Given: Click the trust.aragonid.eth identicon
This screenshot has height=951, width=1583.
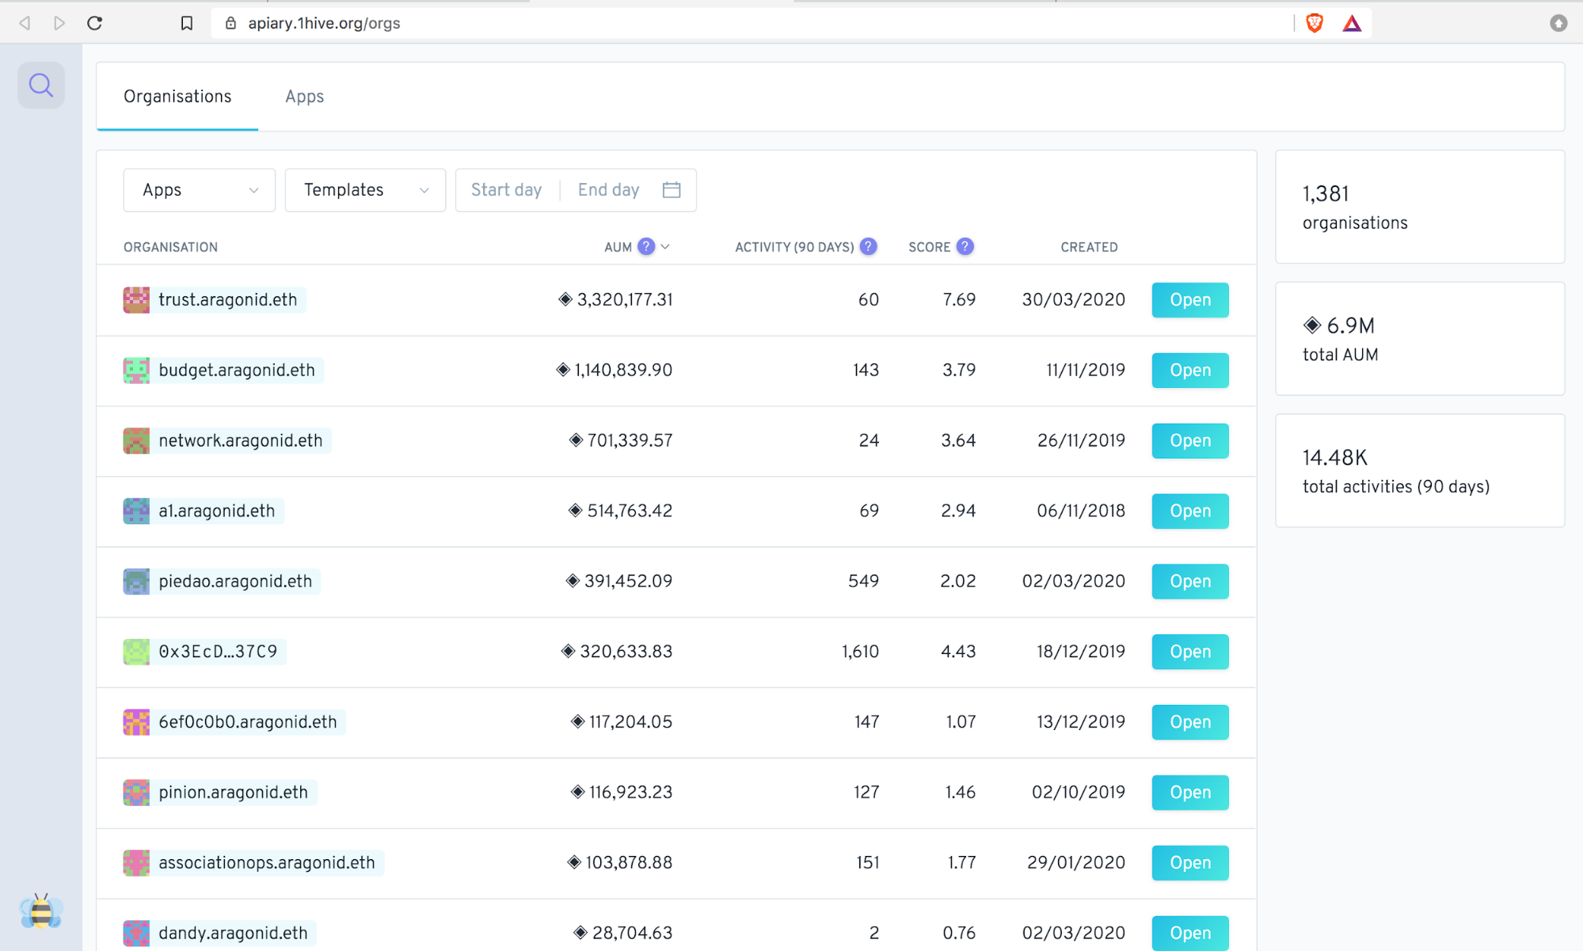Looking at the screenshot, I should (136, 300).
